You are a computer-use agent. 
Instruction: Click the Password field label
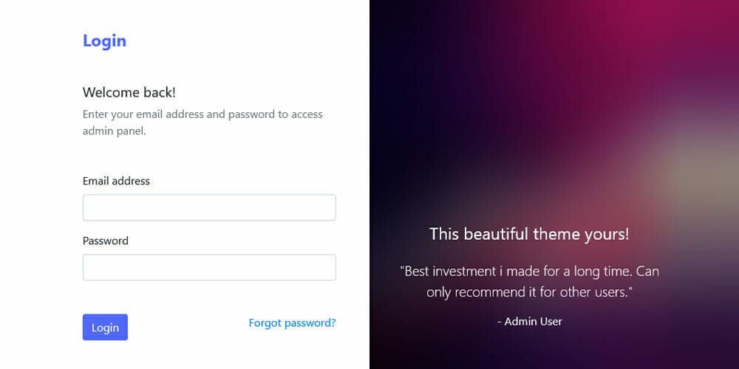(x=105, y=241)
